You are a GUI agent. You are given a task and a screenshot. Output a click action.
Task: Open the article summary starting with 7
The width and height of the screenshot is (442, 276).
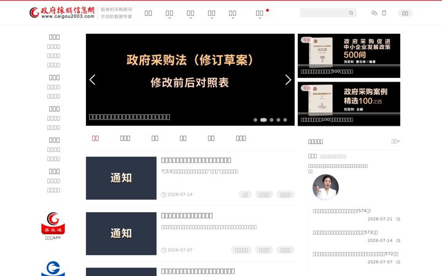[200, 171]
